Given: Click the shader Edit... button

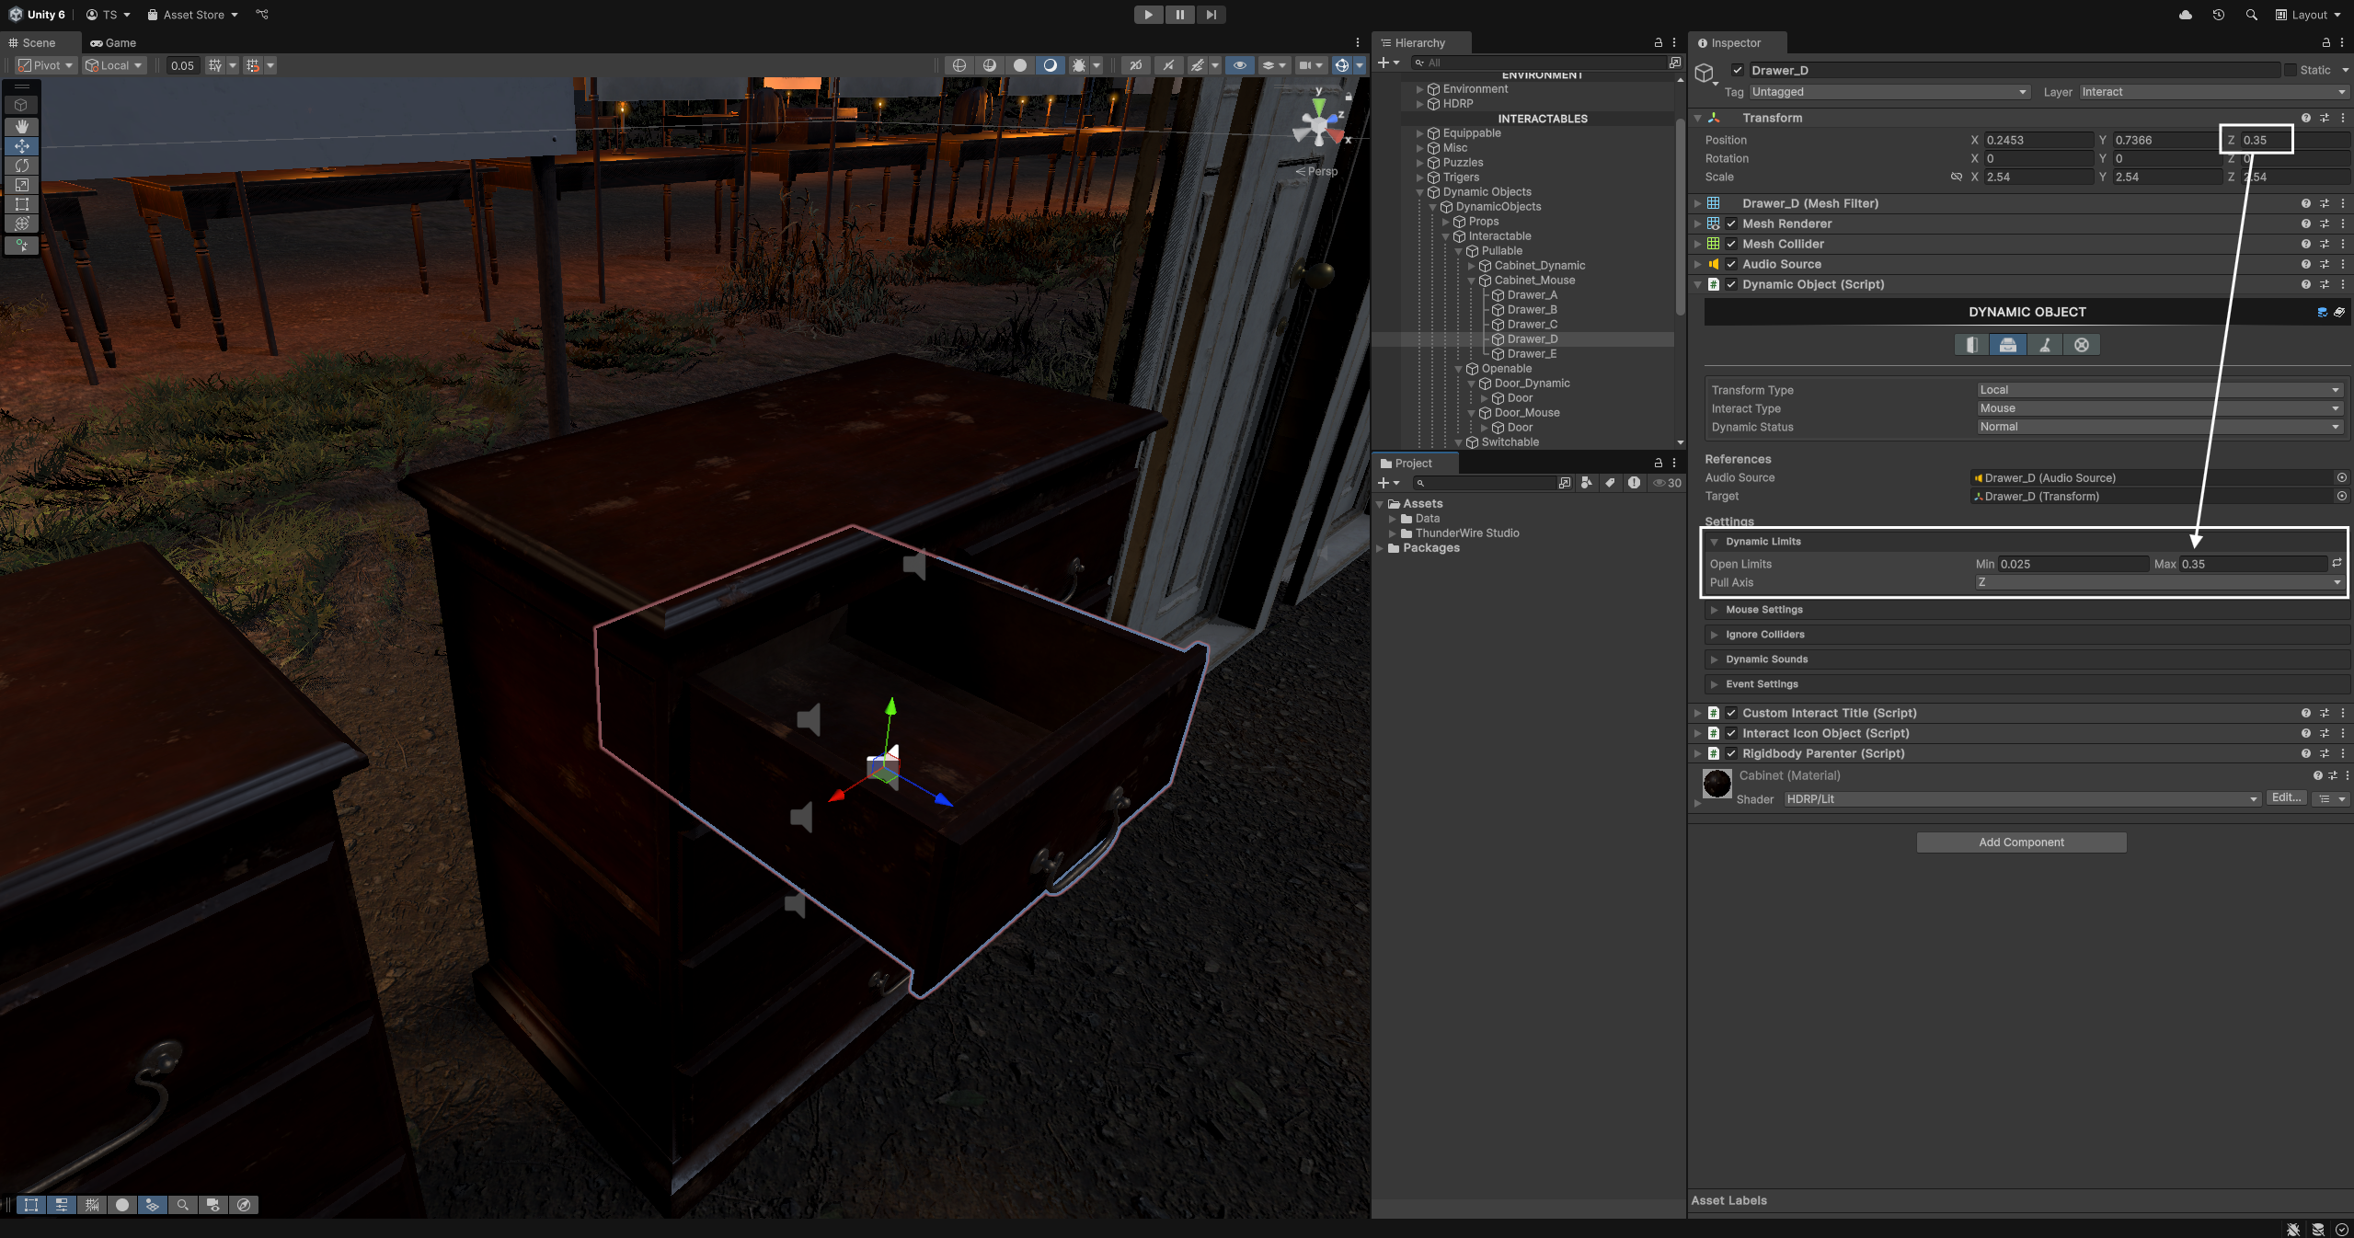Looking at the screenshot, I should click(x=2286, y=798).
